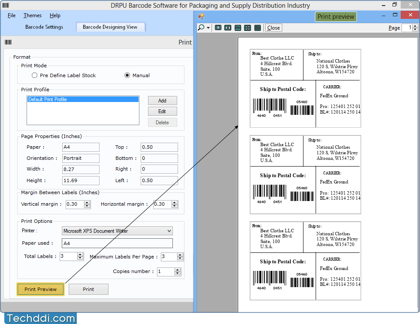Open the File menu
Screen dimensions: 420x324
tap(12, 15)
